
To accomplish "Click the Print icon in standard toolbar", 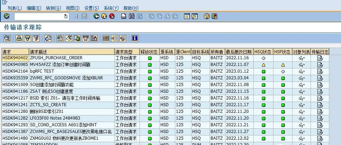I will point(124,16).
